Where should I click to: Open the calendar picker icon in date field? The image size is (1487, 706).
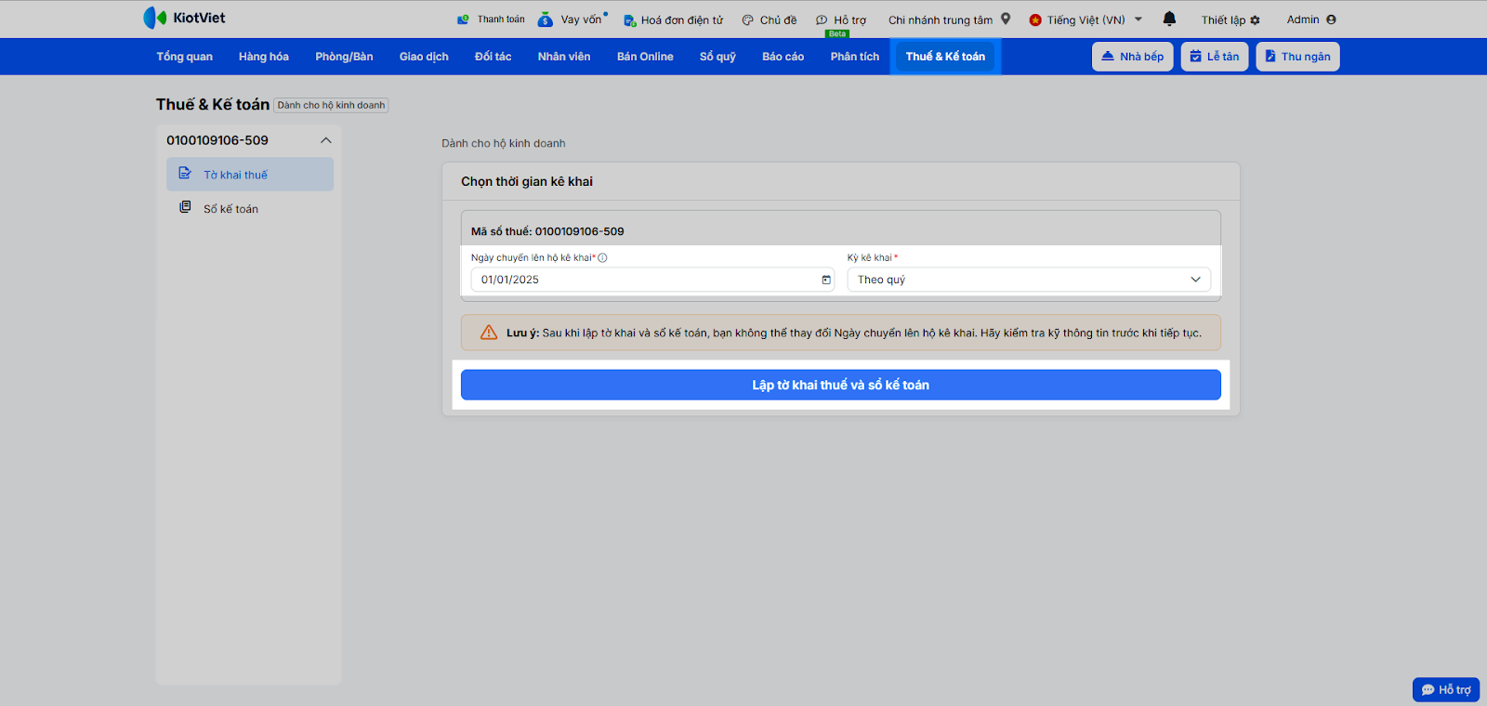[x=826, y=280]
